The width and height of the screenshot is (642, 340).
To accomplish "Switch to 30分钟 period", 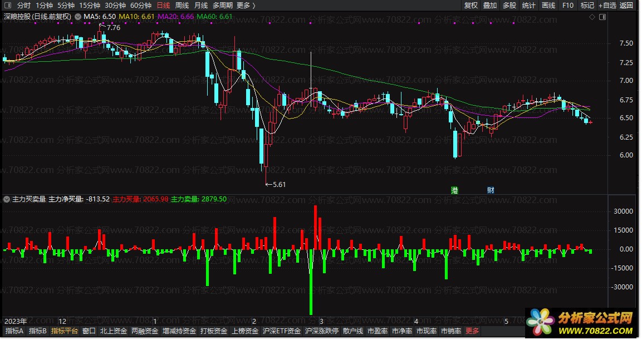I will (x=115, y=6).
